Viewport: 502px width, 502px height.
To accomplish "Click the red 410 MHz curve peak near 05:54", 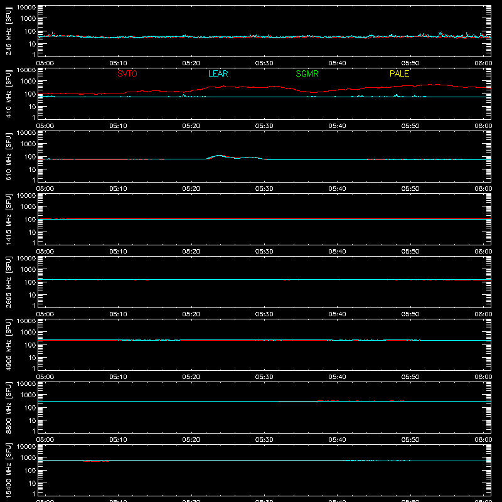I will (437, 85).
